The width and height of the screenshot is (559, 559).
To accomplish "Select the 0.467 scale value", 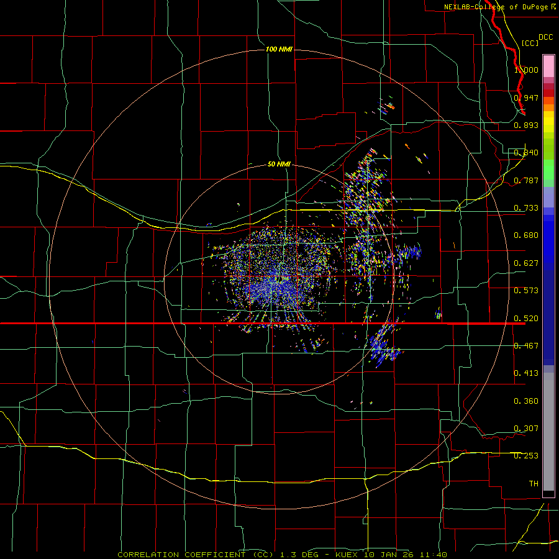I will [x=526, y=346].
